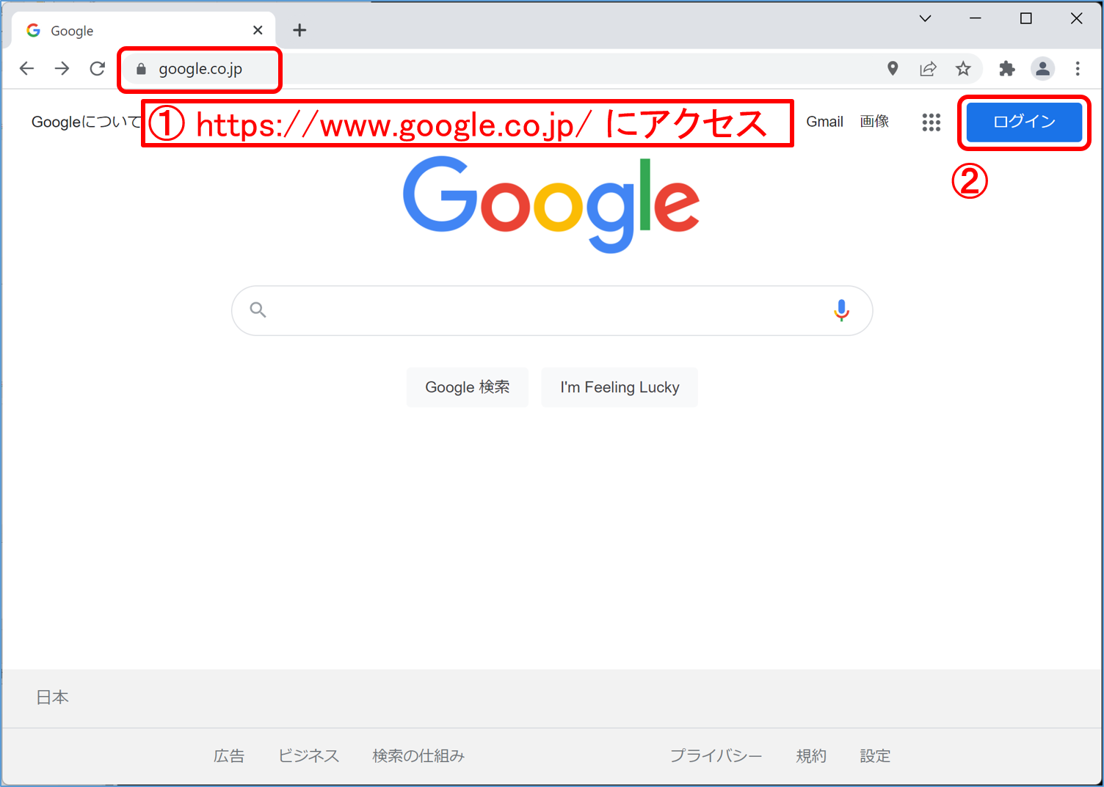Open the 画像 link
Screen dimensions: 1104x787
(874, 122)
